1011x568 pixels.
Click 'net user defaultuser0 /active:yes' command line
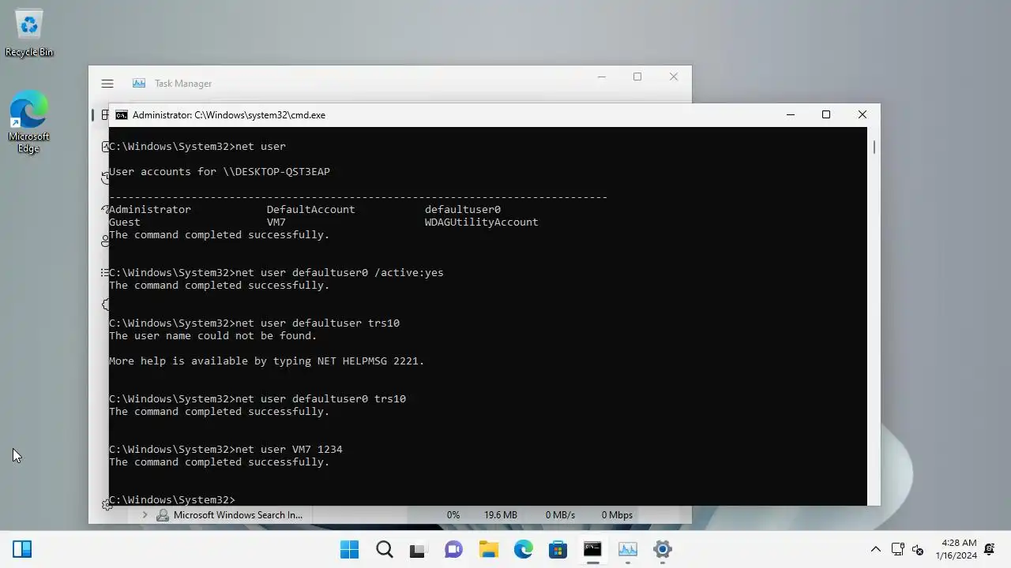pos(276,272)
